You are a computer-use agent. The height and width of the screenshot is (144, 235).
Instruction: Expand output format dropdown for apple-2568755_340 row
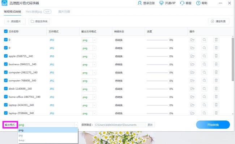tap(94, 56)
